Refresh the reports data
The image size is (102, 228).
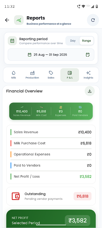click(x=93, y=20)
